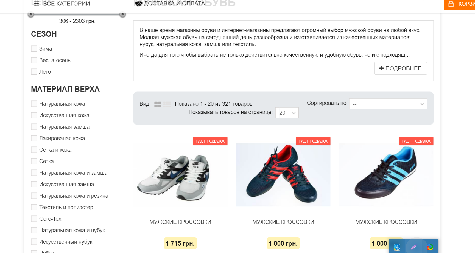Switch to grid view layout
475x253 pixels.
tap(158, 104)
